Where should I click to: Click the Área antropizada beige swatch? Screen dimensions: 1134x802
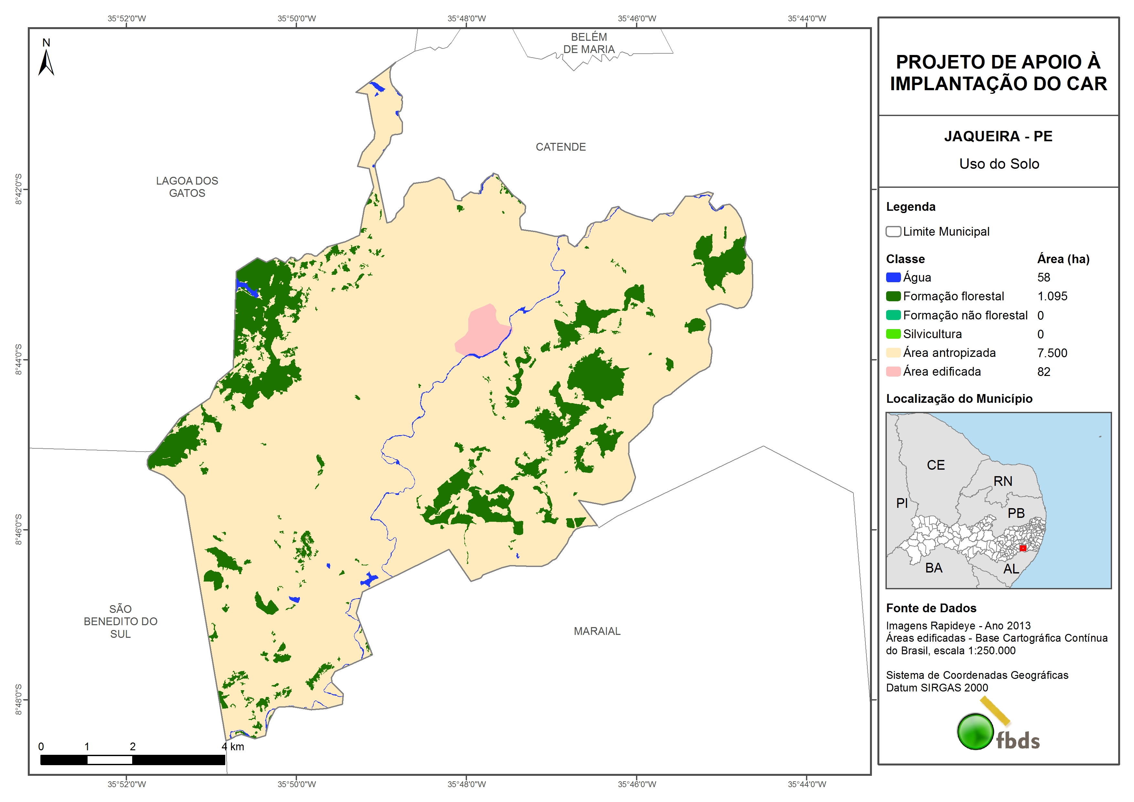pyautogui.click(x=893, y=353)
